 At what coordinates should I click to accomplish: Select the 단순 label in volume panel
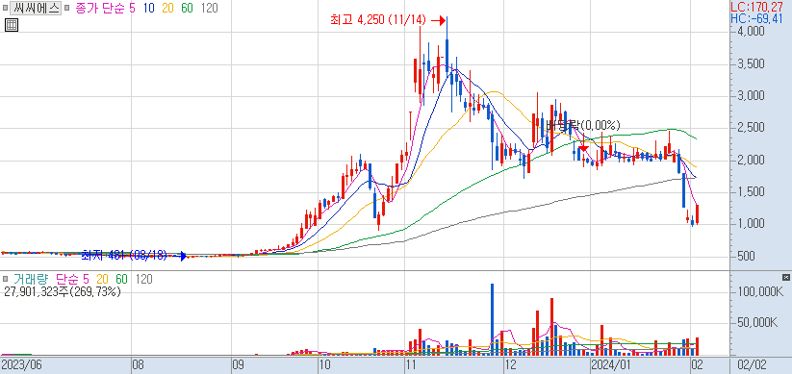pos(66,279)
